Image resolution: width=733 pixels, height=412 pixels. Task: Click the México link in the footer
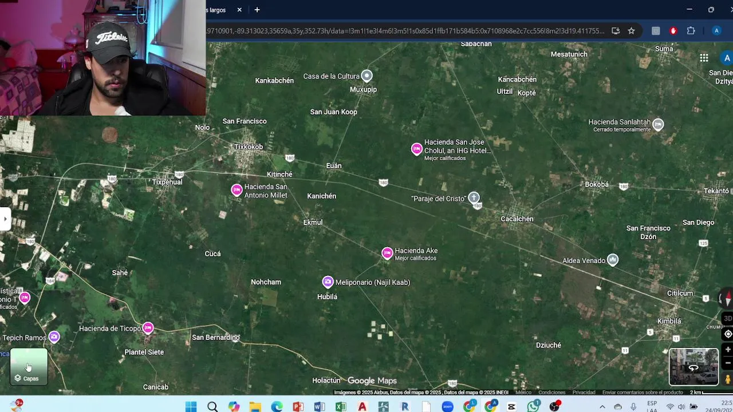tap(523, 393)
